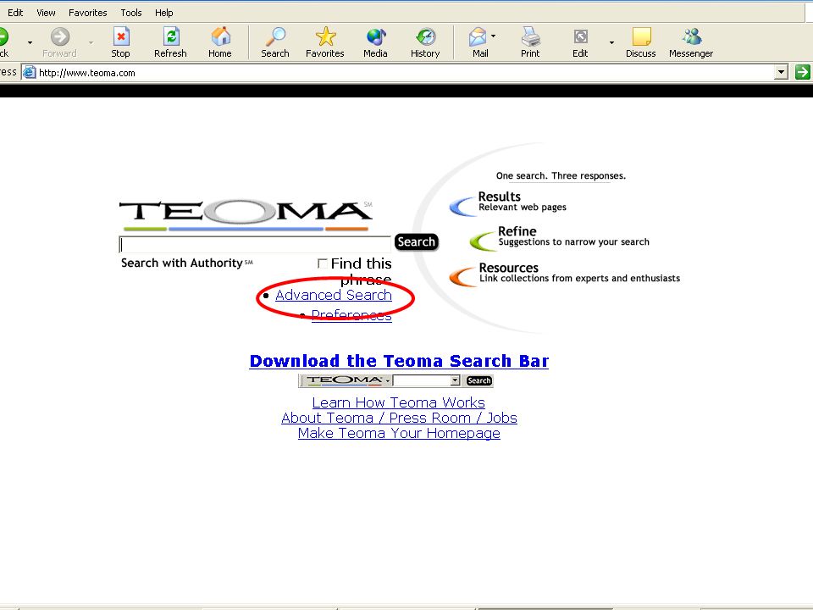The height and width of the screenshot is (610, 813).
Task: Click the Stop toolbar icon
Action: click(120, 36)
